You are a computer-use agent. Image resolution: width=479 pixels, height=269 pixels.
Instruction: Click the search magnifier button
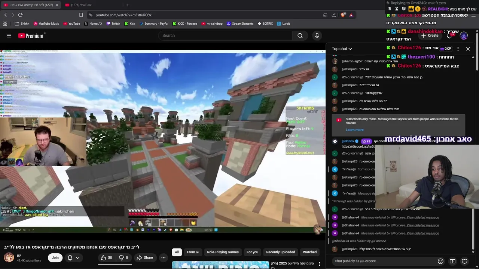300,35
